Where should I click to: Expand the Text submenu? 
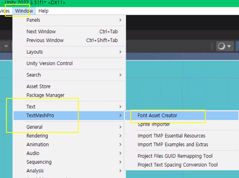point(69,107)
